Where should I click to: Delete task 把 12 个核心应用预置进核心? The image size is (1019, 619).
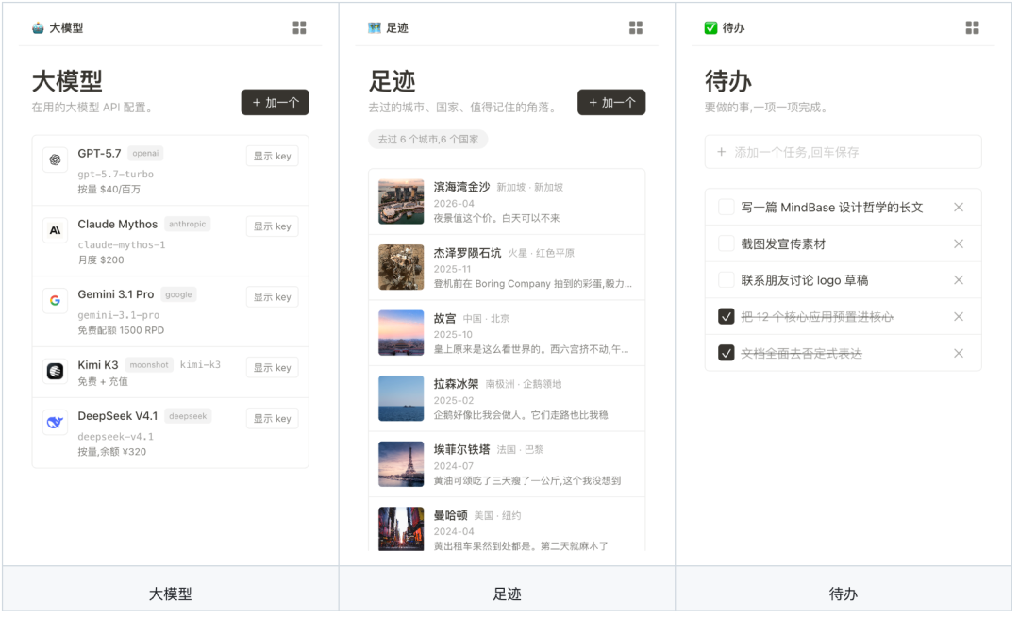pos(960,317)
